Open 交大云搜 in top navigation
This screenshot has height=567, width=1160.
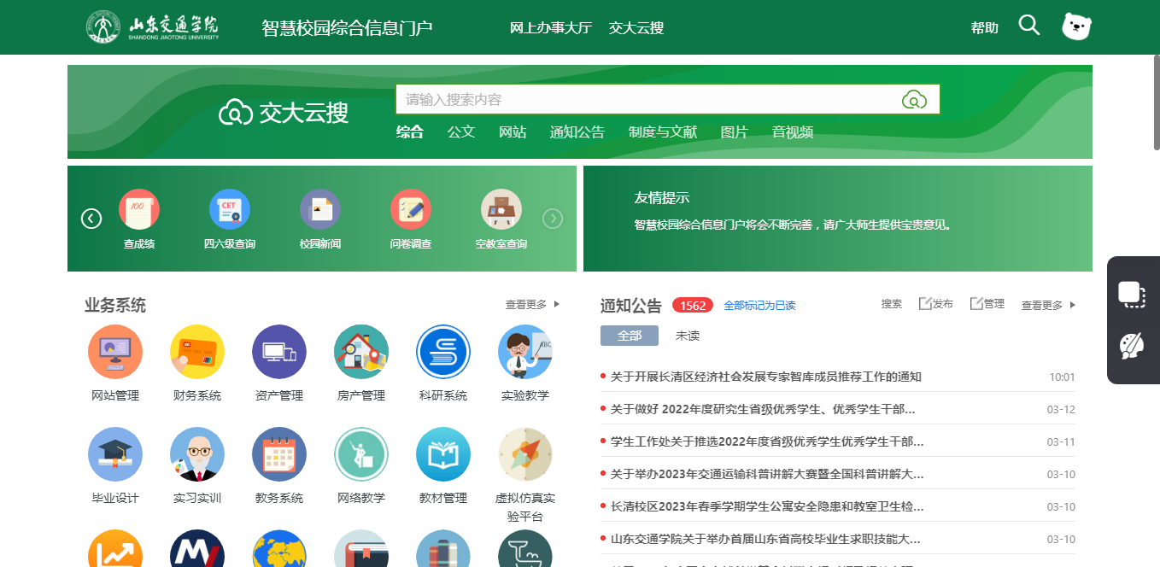(x=636, y=27)
